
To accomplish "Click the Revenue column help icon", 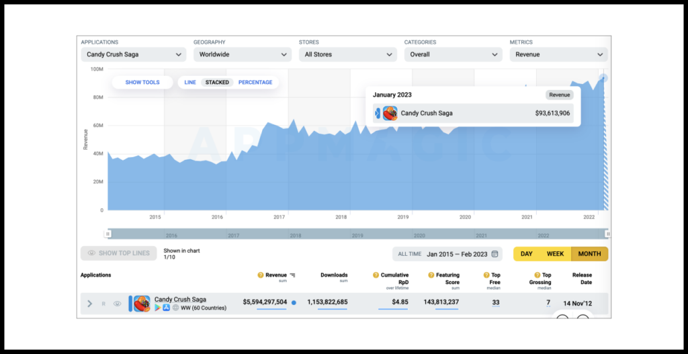I will pyautogui.click(x=261, y=275).
